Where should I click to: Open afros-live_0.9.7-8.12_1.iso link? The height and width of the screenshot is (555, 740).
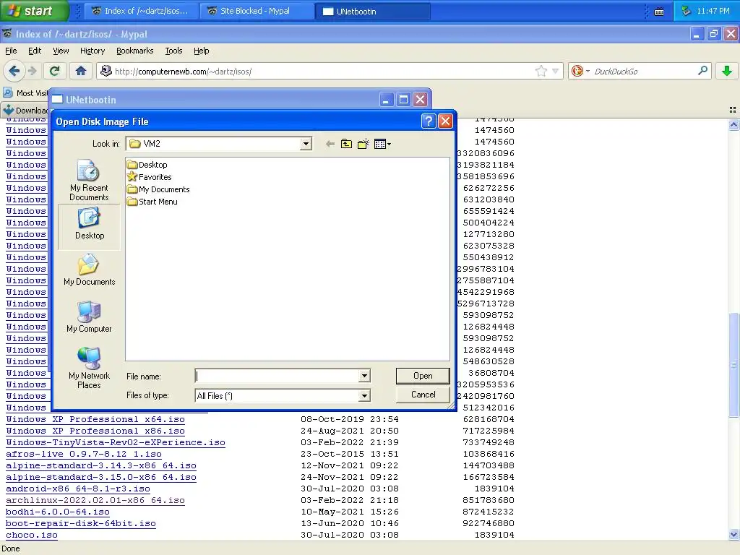click(84, 454)
